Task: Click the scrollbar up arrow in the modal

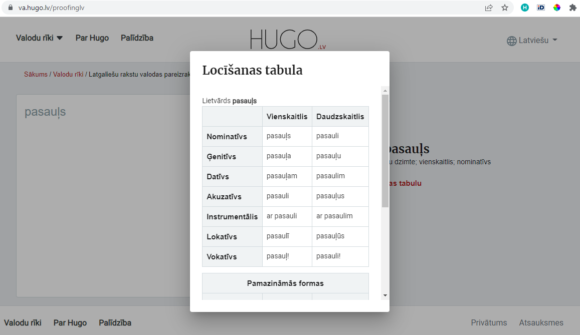Action: (x=384, y=90)
